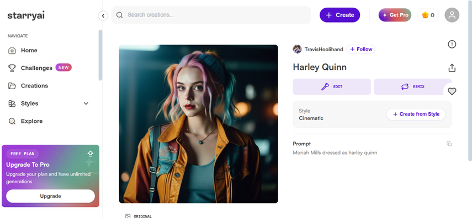Click the Cinematic style label
472x218 pixels.
tap(311, 118)
